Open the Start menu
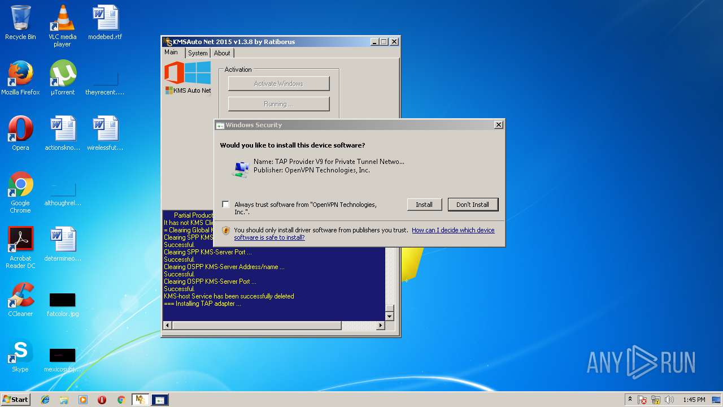The height and width of the screenshot is (407, 723). [15, 400]
